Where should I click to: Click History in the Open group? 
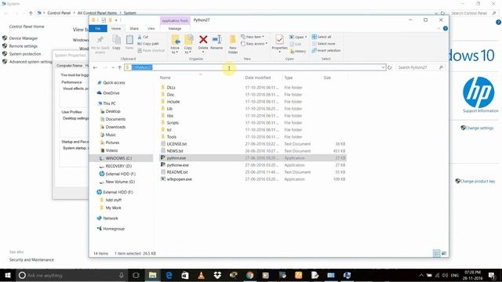point(298,51)
